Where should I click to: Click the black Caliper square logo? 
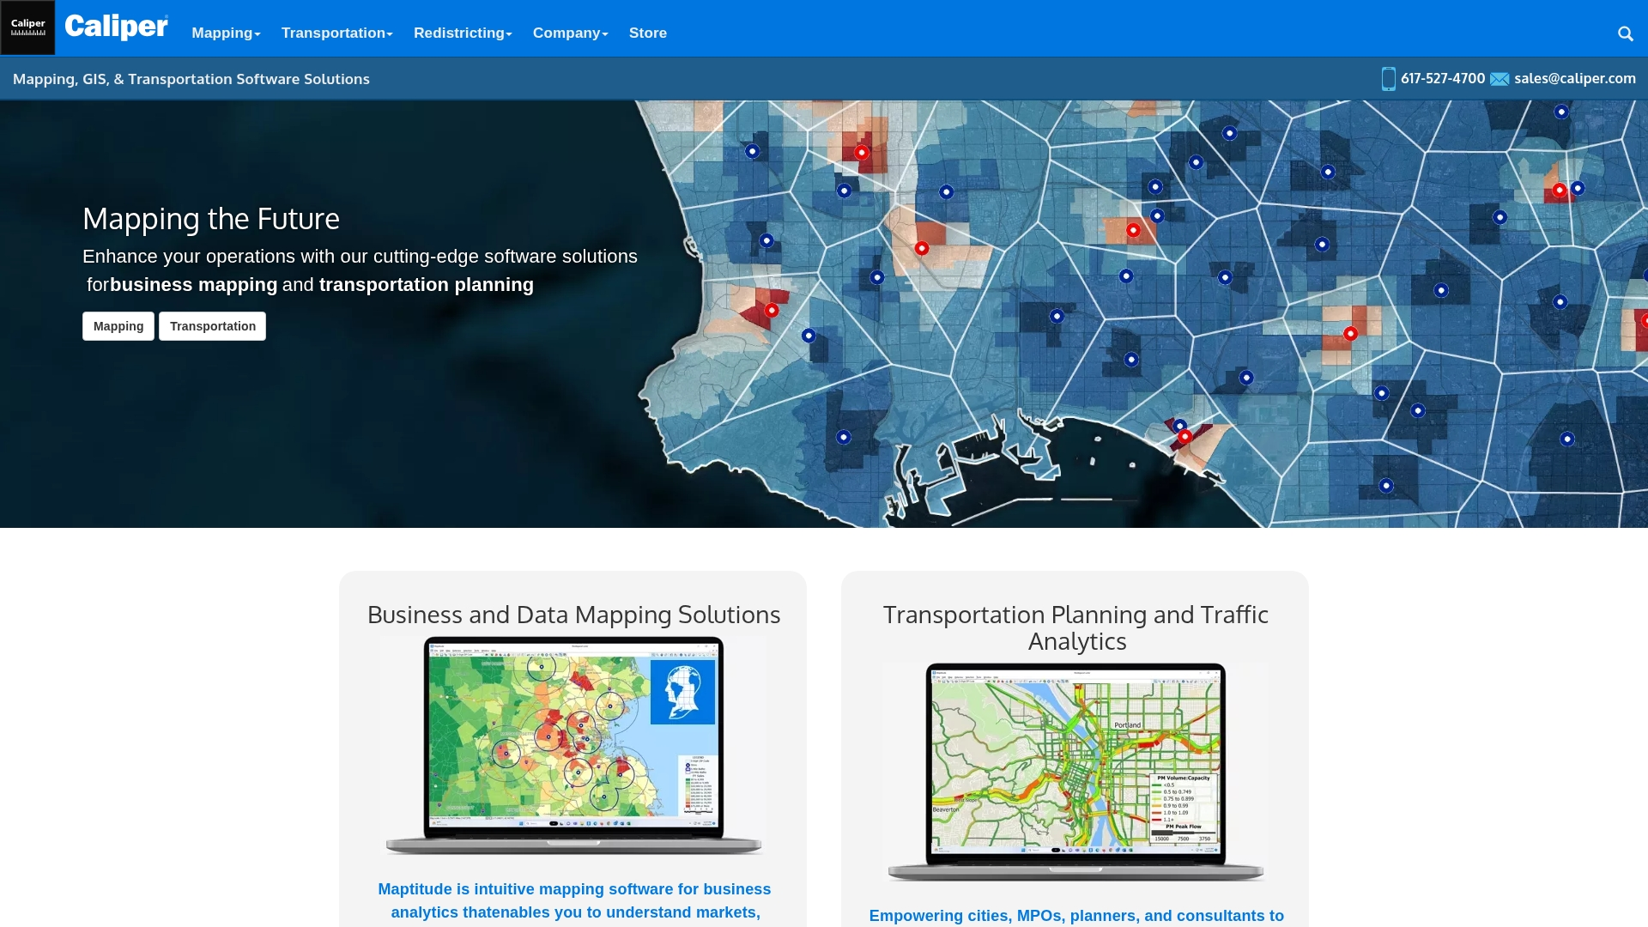(x=27, y=27)
